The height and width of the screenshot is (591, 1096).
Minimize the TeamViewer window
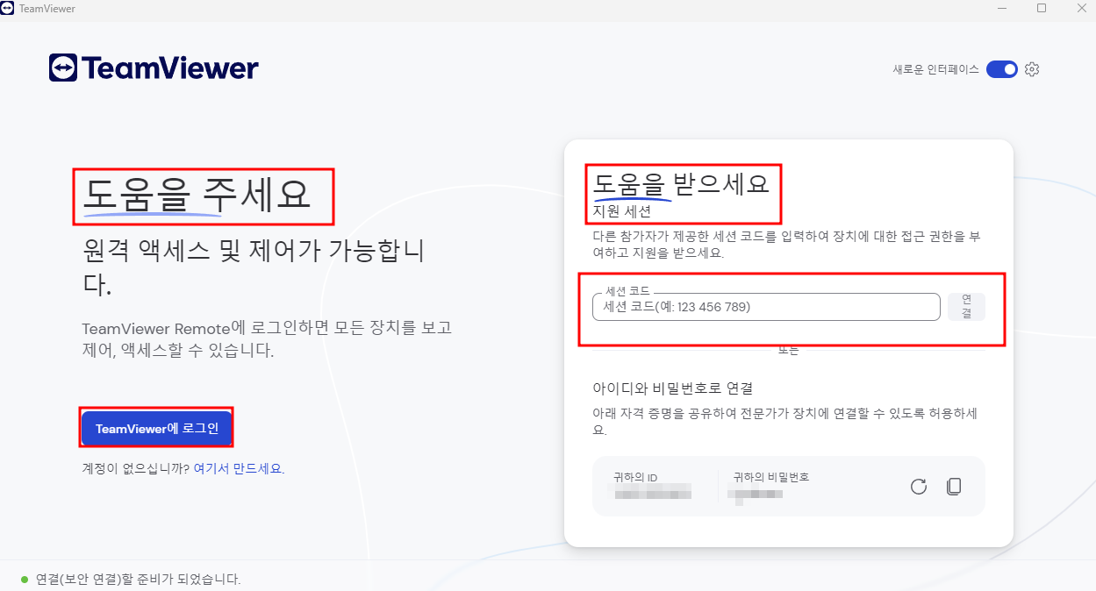pyautogui.click(x=1001, y=8)
